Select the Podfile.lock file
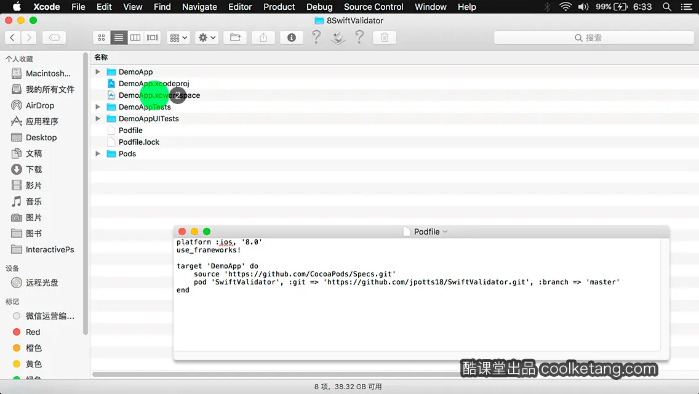This screenshot has width=699, height=394. 138,142
